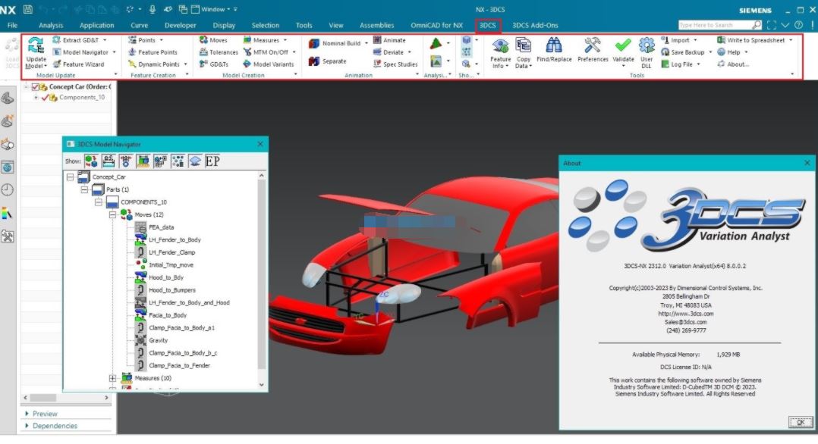
Task: Open the Analysis menu
Action: click(x=50, y=24)
